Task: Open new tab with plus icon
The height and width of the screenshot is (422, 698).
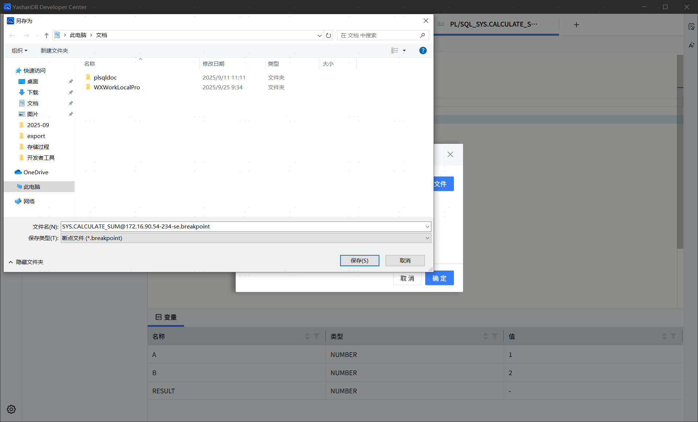Action: [577, 25]
